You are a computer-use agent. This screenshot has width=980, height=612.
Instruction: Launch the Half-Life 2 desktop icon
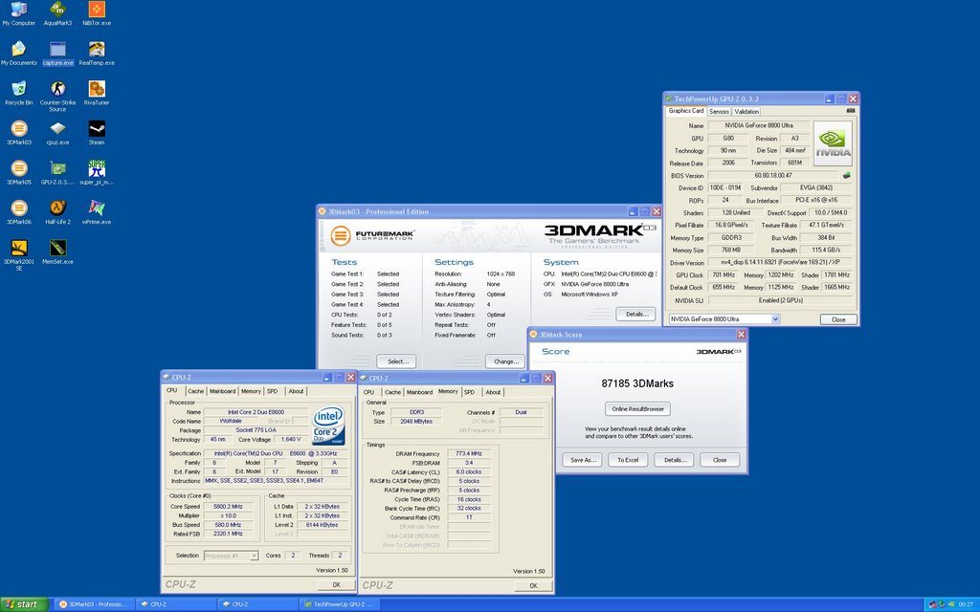pyautogui.click(x=57, y=212)
